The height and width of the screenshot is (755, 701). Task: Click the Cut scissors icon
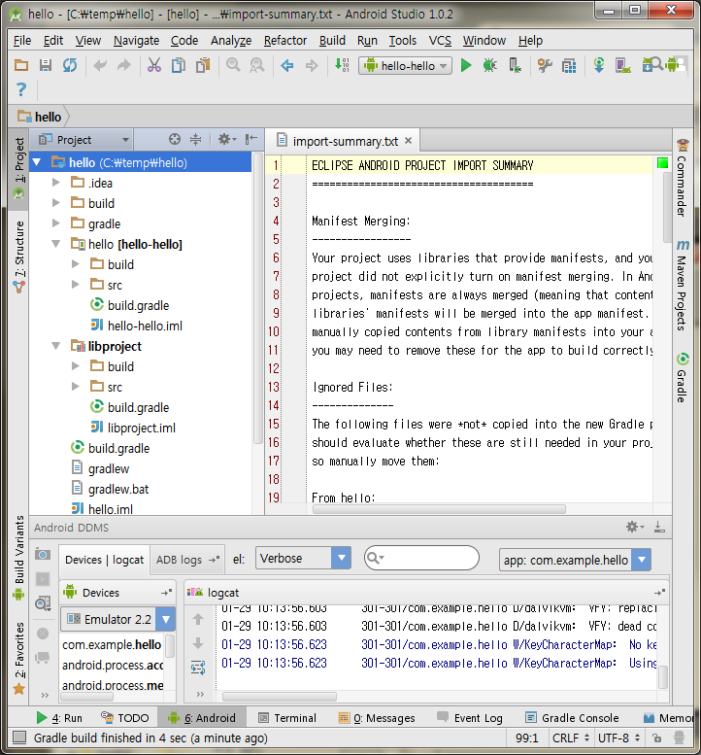154,65
